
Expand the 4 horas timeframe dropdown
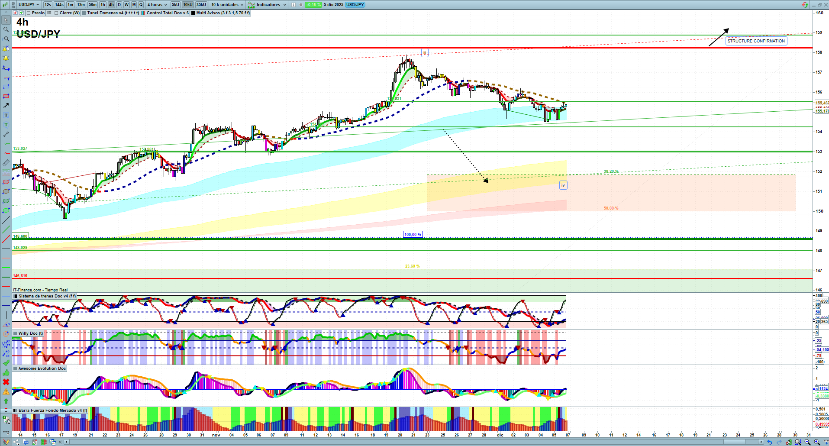coord(157,5)
